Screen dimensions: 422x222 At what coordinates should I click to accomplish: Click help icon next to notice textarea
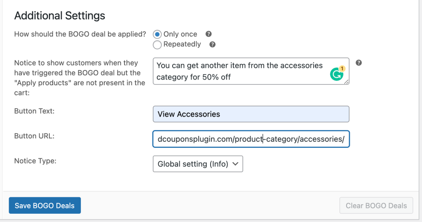pyautogui.click(x=359, y=63)
